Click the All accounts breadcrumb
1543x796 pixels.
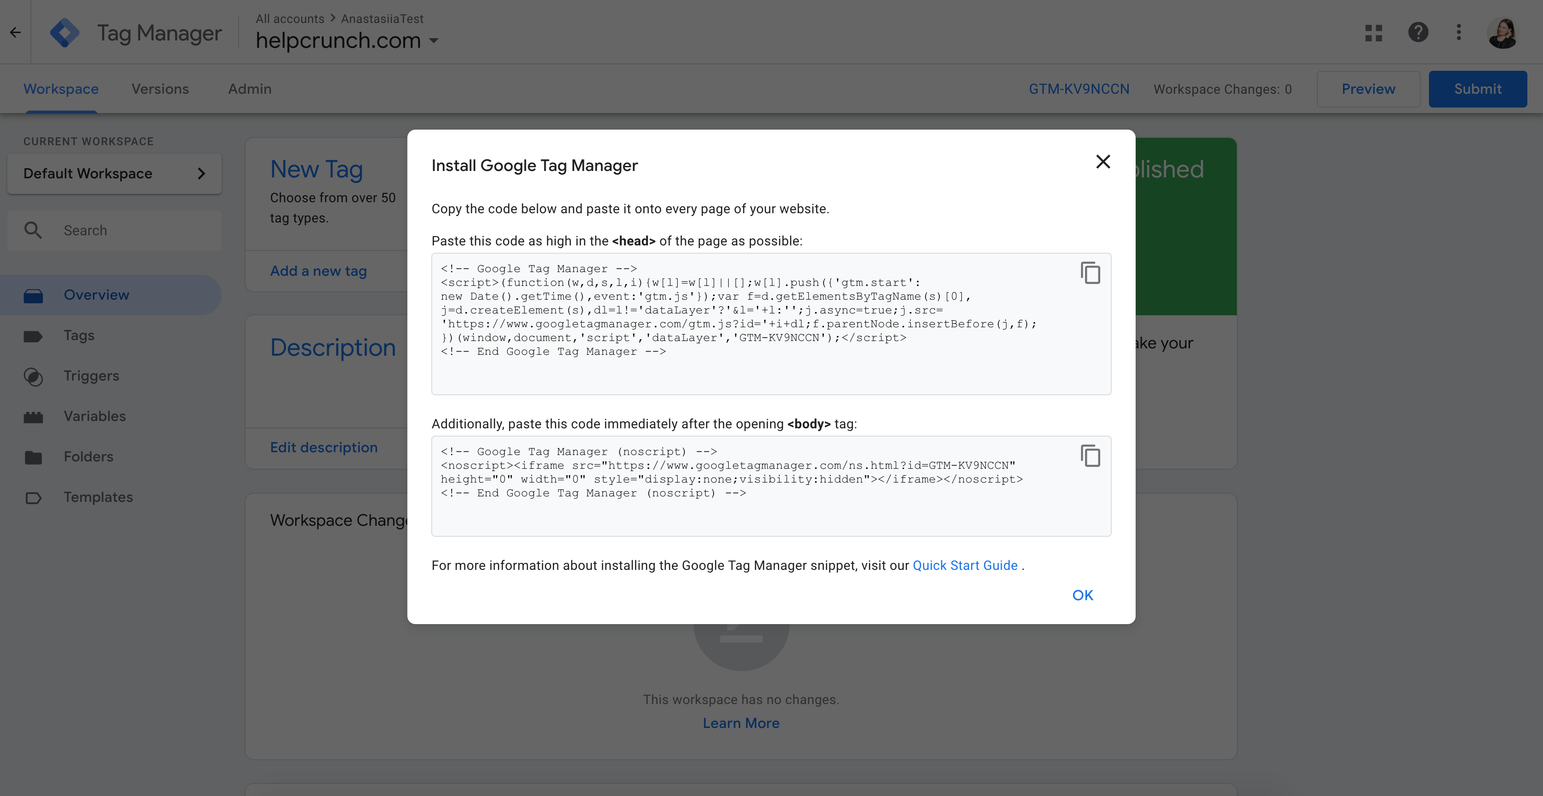(290, 18)
